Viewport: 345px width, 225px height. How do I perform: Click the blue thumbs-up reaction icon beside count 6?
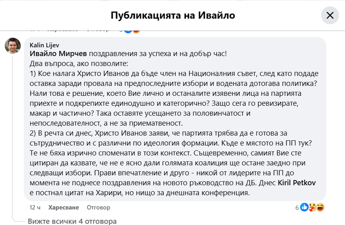(x=304, y=207)
